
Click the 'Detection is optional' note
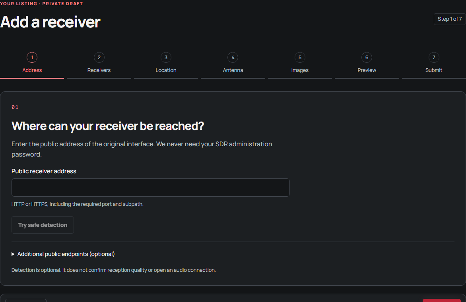(114, 270)
